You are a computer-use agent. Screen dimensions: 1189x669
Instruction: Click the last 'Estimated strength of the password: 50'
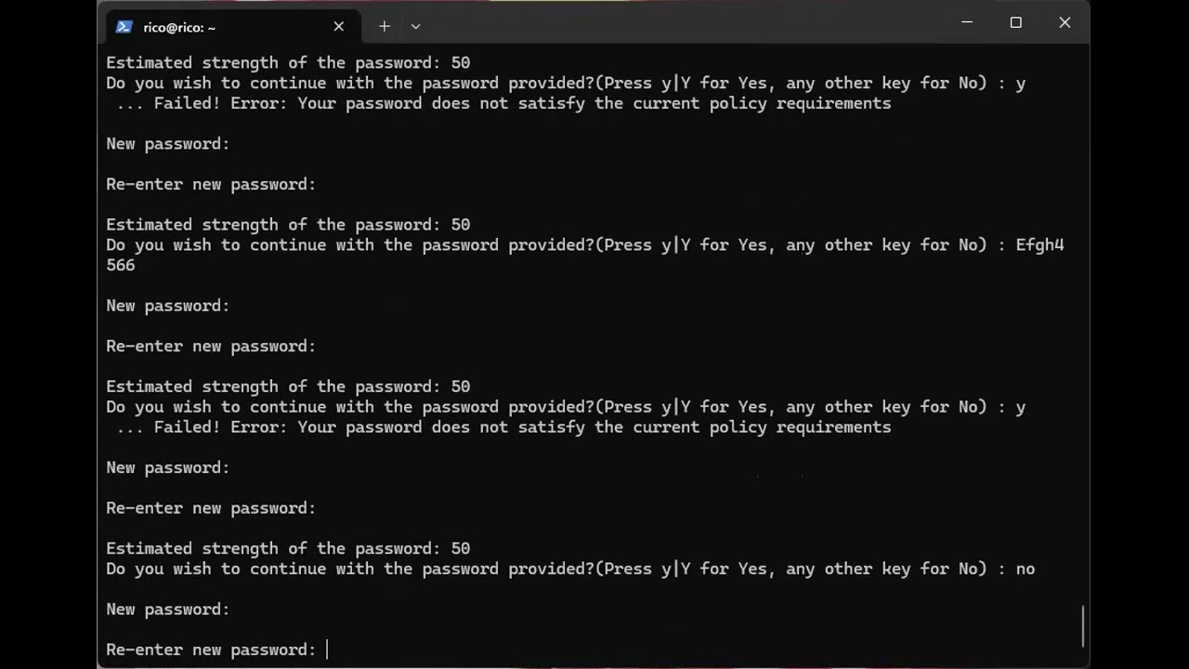click(x=288, y=549)
